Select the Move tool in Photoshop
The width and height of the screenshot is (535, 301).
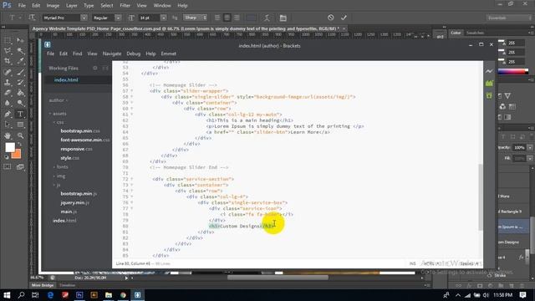(20, 41)
